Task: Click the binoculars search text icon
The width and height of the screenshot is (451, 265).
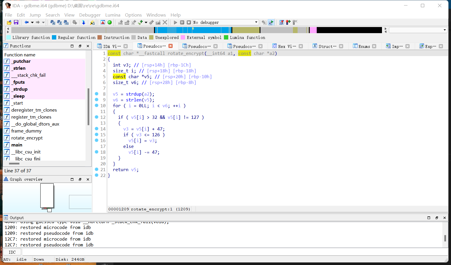Action: [53, 22]
